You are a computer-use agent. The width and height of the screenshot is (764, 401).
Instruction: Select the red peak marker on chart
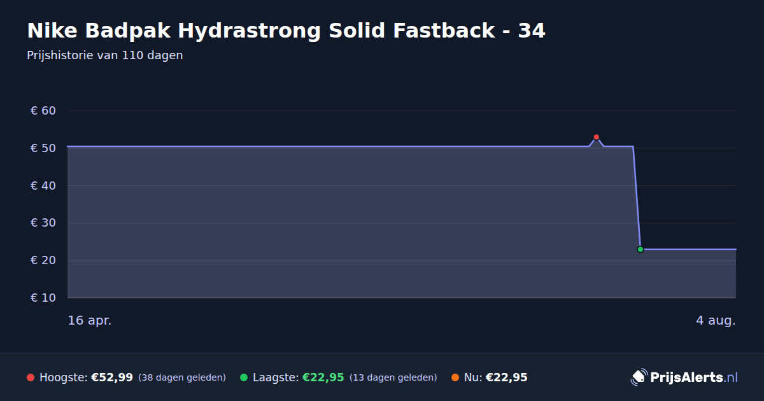(x=597, y=137)
